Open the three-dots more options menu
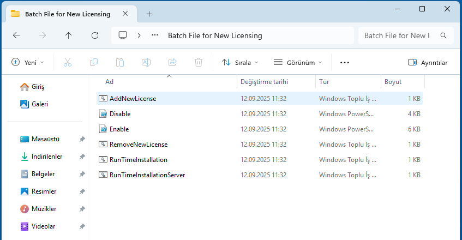The width and height of the screenshot is (462, 240). coord(344,63)
